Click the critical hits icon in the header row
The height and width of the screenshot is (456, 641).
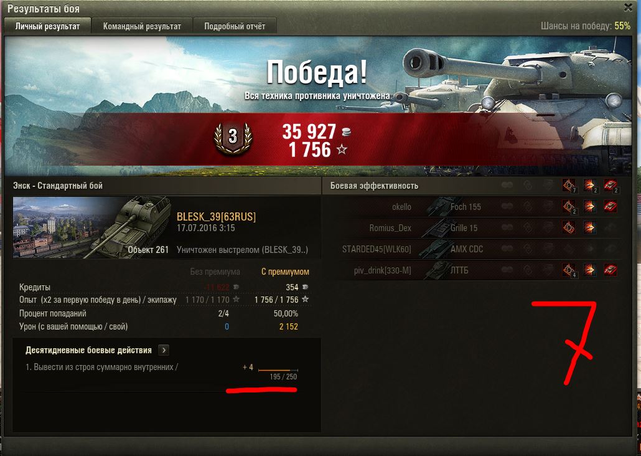[569, 186]
